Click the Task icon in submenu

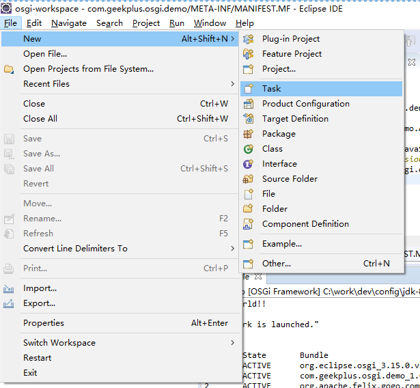(x=249, y=88)
